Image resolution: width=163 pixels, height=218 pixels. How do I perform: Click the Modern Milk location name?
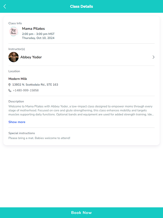point(18,79)
